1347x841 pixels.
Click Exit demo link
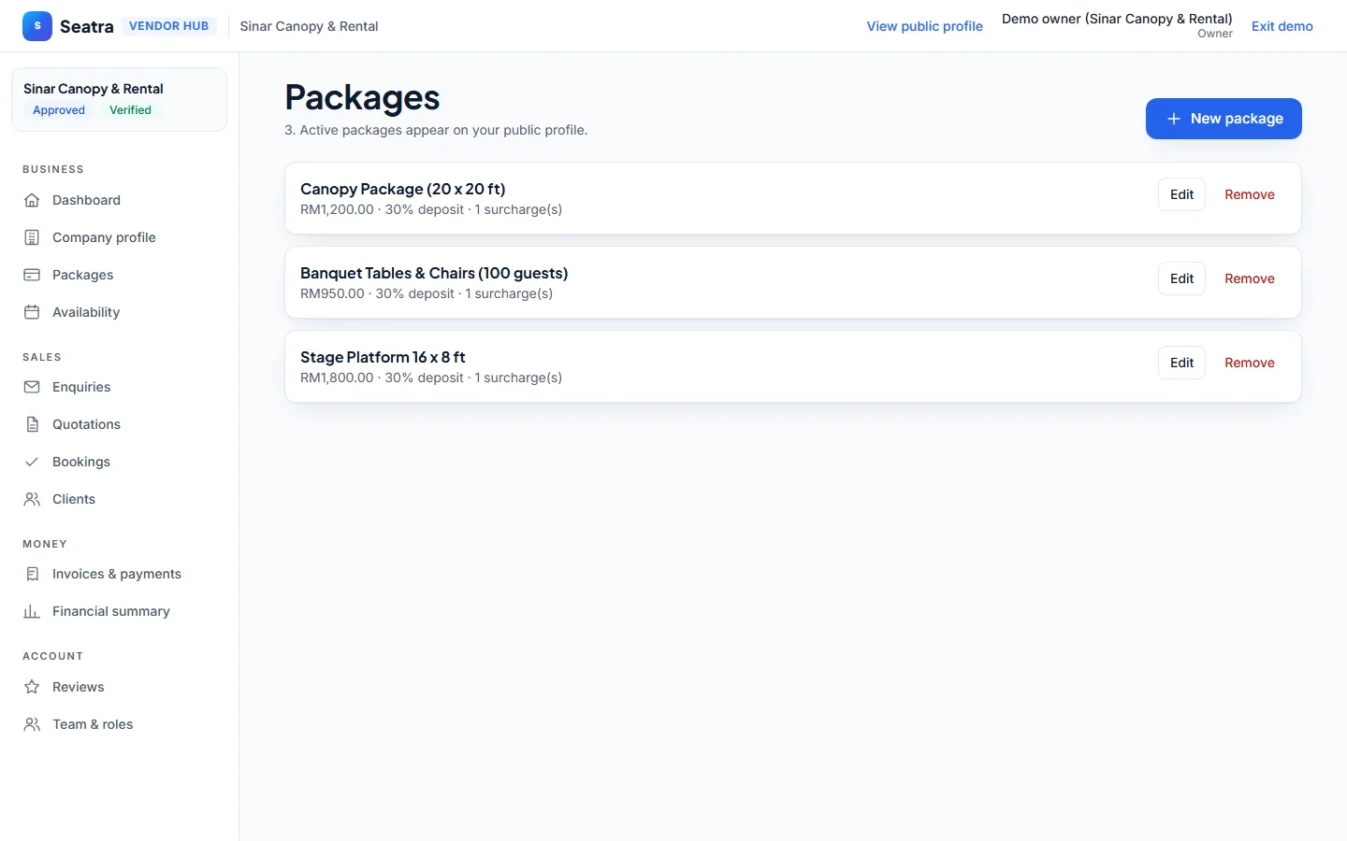[1282, 26]
